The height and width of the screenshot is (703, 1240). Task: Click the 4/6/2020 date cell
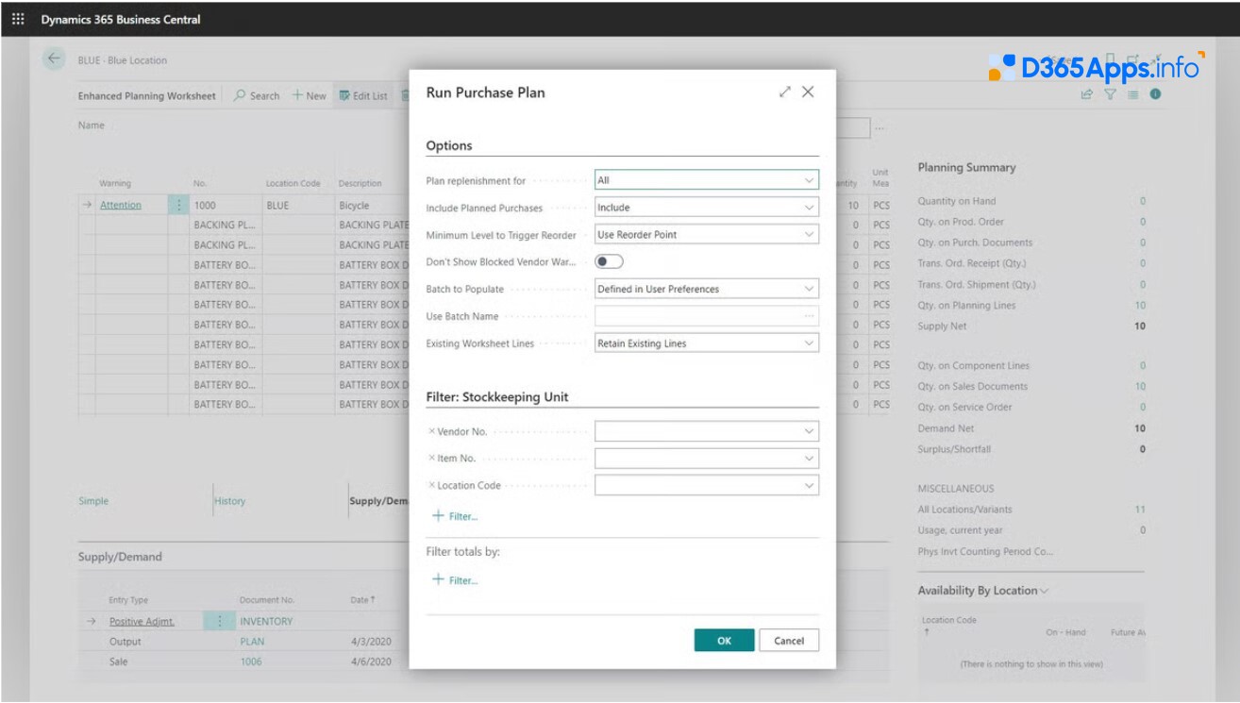tap(371, 661)
